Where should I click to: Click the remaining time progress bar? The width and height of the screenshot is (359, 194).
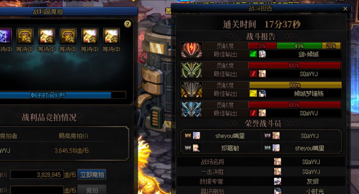pyautogui.click(x=63, y=95)
